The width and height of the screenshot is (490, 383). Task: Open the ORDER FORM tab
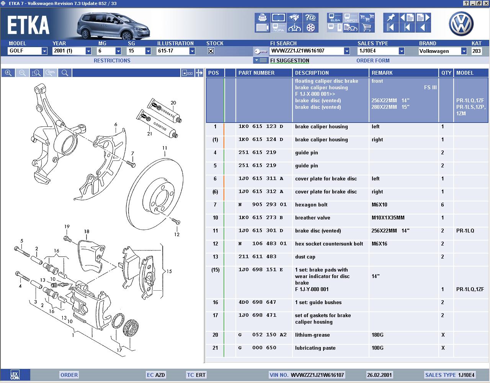point(373,61)
